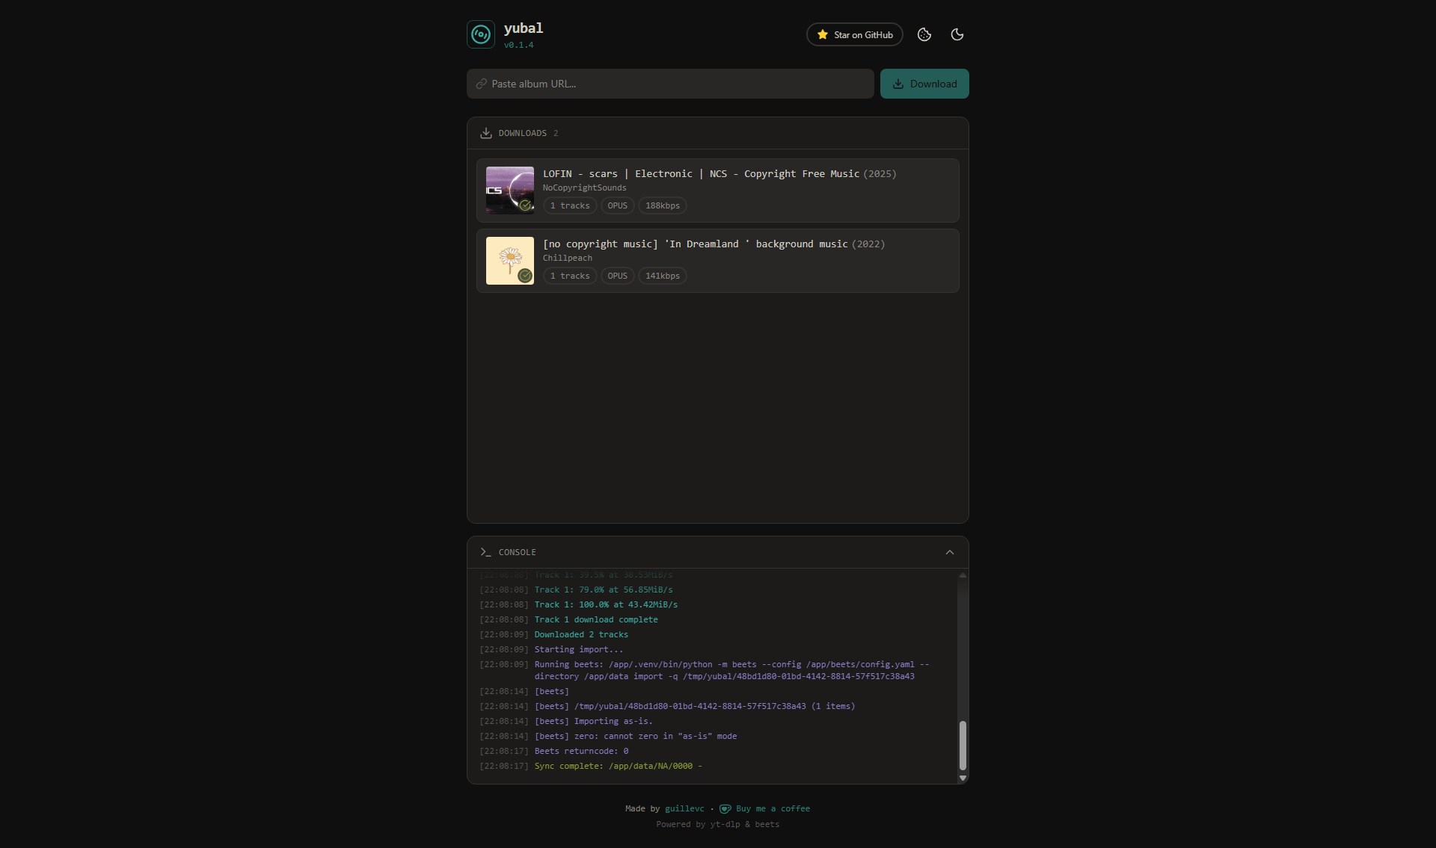Toggle dark mode moon icon
This screenshot has height=848, width=1436.
(x=957, y=34)
